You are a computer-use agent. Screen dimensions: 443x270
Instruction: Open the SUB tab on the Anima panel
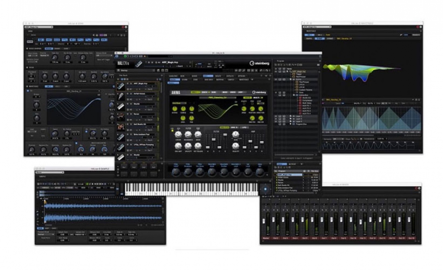213,92
